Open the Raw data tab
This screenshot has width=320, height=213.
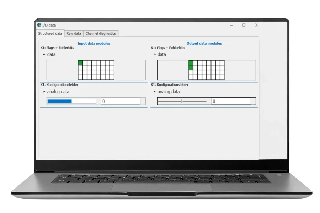click(x=74, y=33)
